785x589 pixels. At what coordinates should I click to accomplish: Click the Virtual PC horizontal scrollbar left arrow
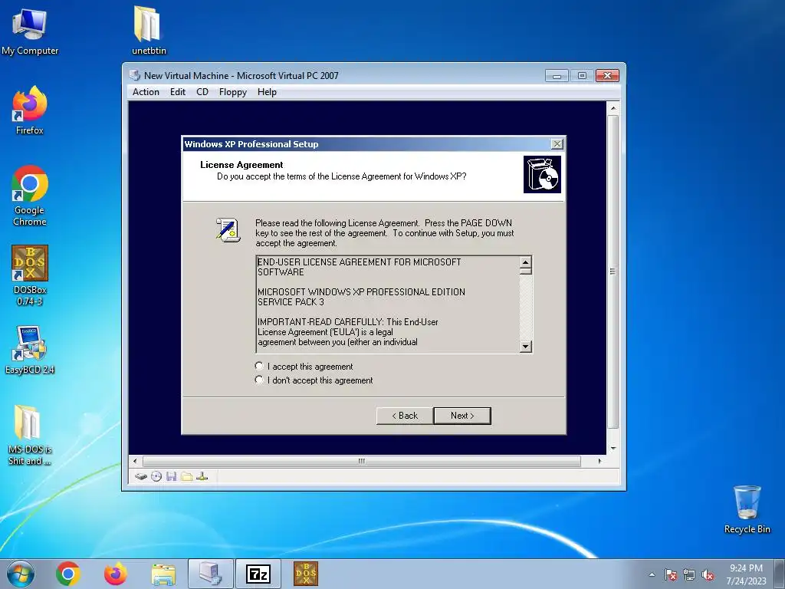coord(135,461)
